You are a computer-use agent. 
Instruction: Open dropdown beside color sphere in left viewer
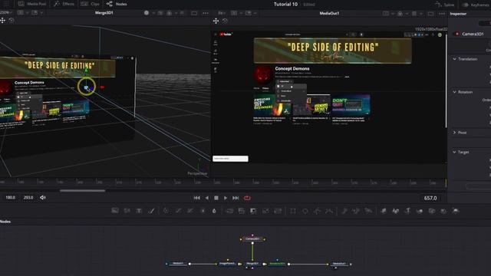[153, 13]
